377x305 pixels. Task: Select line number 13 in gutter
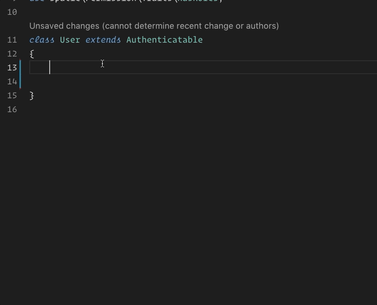click(12, 68)
